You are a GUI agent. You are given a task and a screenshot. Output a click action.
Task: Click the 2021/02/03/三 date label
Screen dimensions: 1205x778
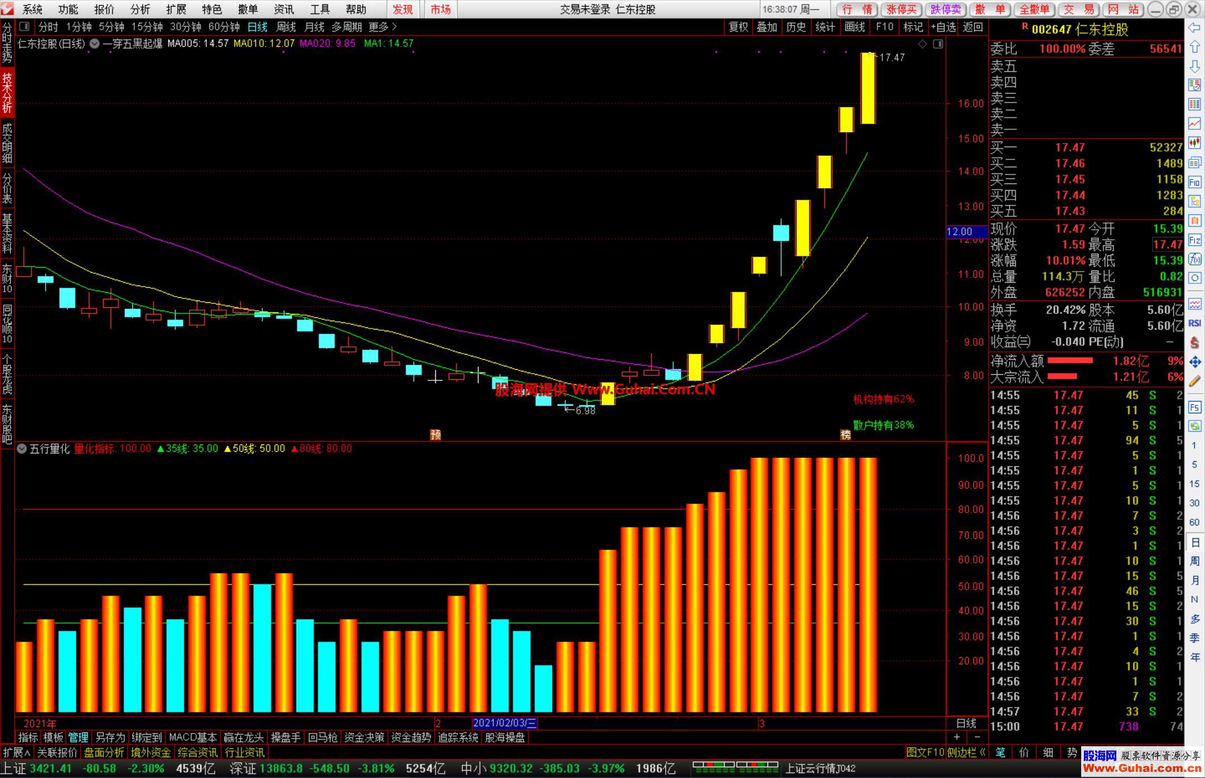click(x=505, y=723)
